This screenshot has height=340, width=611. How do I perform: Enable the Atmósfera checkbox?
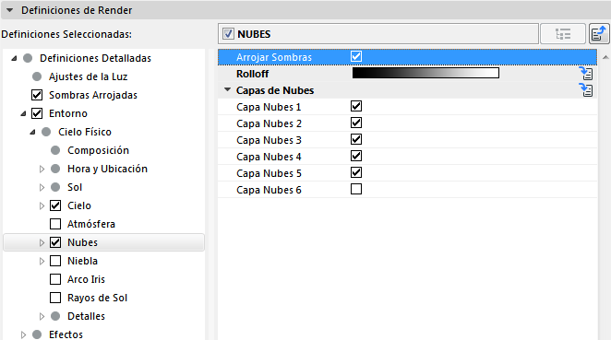[x=55, y=224]
